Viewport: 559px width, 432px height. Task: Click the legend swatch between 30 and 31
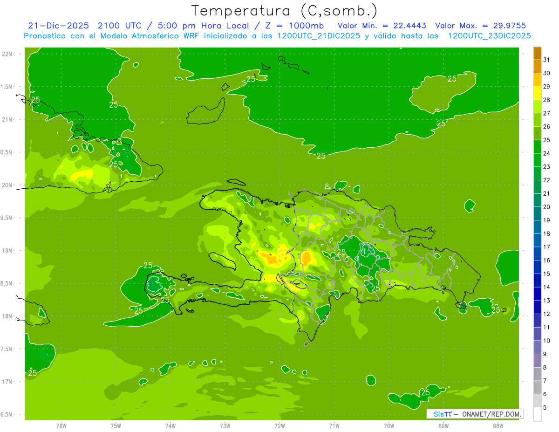[537, 66]
